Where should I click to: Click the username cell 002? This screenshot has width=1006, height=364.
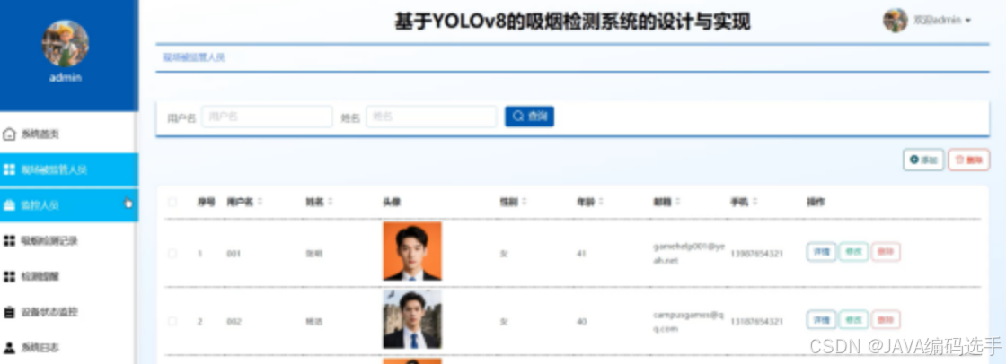(234, 322)
